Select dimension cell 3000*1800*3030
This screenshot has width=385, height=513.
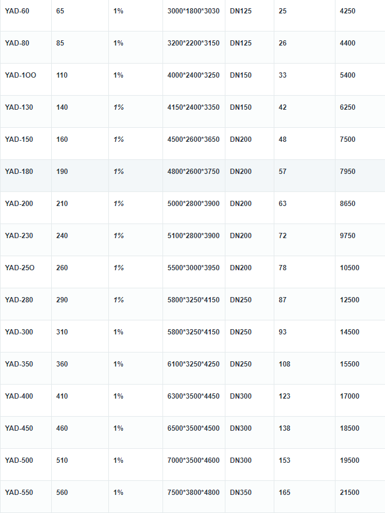coord(193,11)
